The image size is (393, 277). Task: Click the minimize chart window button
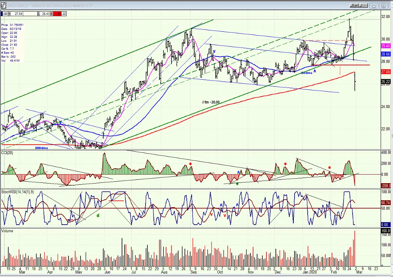point(374,6)
